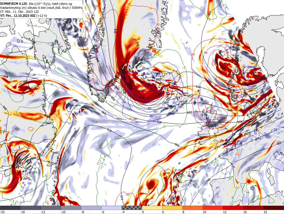Click the yellow-orange swatch between 6 and 8
This screenshot has height=214, width=284.
172,208
